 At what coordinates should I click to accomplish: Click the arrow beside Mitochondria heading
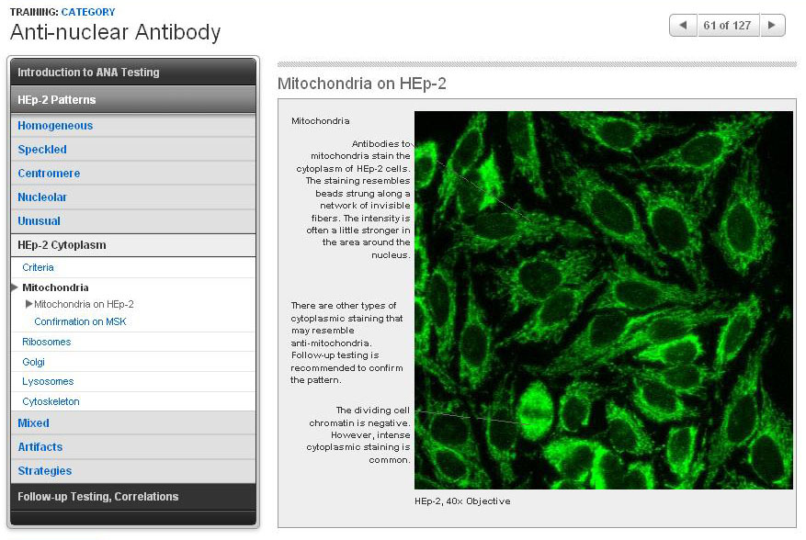[x=14, y=287]
